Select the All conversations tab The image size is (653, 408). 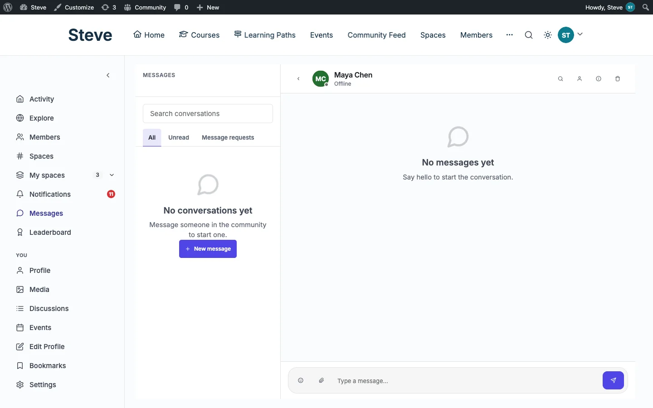152,137
